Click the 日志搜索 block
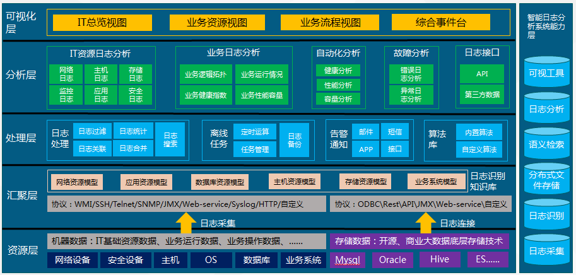Image resolution: width=576 pixels, height=275 pixels. (x=170, y=139)
